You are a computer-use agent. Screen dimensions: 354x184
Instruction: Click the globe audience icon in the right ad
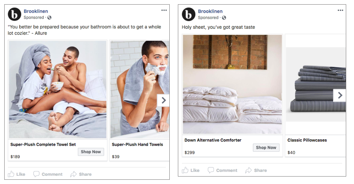coord(224,18)
